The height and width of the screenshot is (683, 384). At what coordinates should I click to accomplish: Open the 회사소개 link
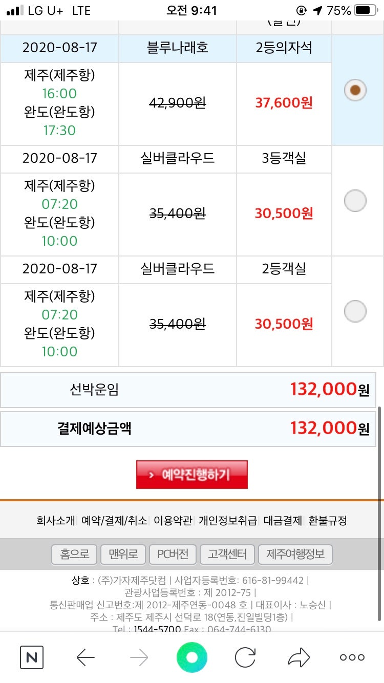pos(56,521)
